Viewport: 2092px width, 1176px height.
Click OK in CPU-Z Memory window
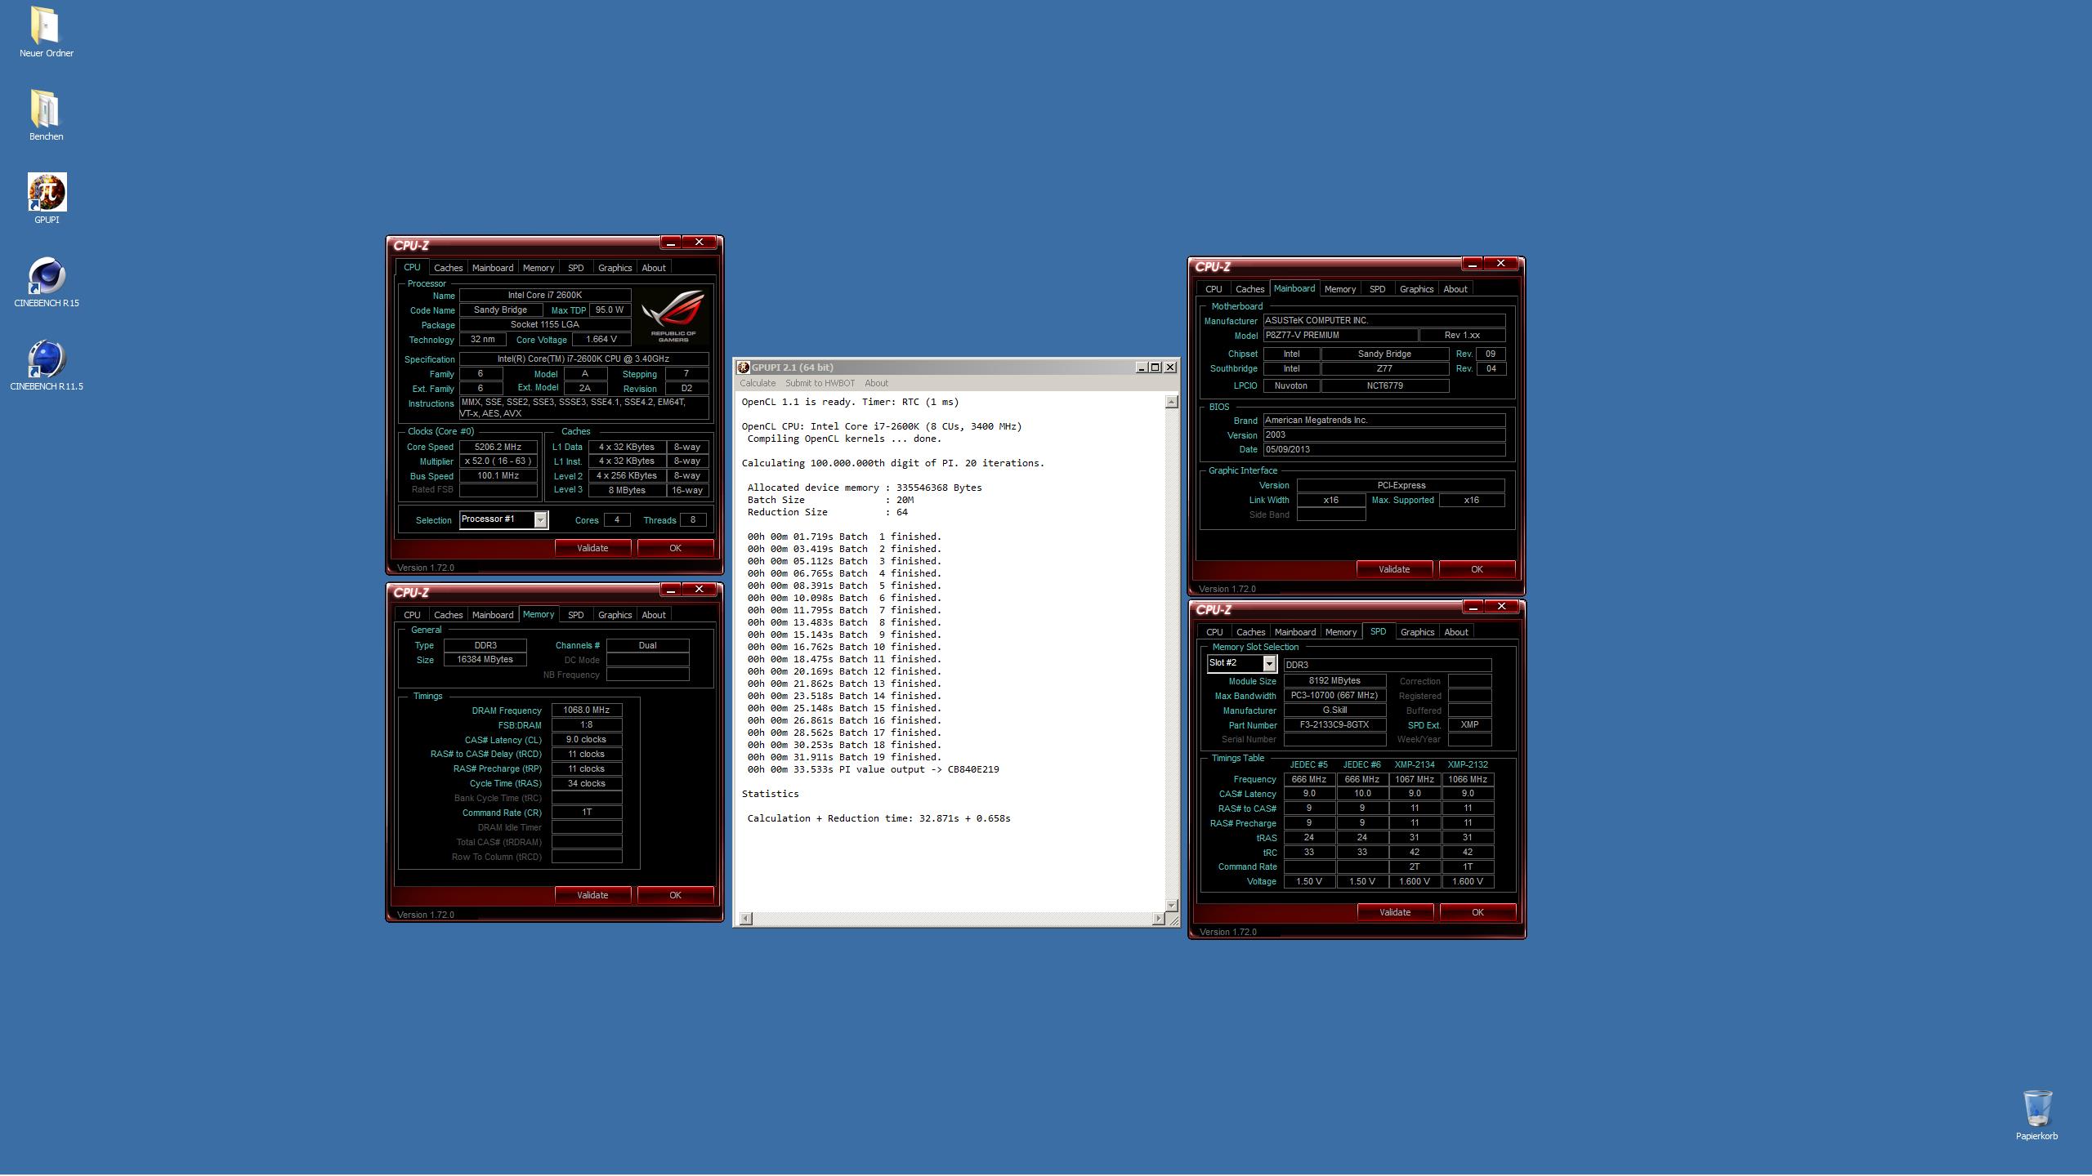pos(675,895)
